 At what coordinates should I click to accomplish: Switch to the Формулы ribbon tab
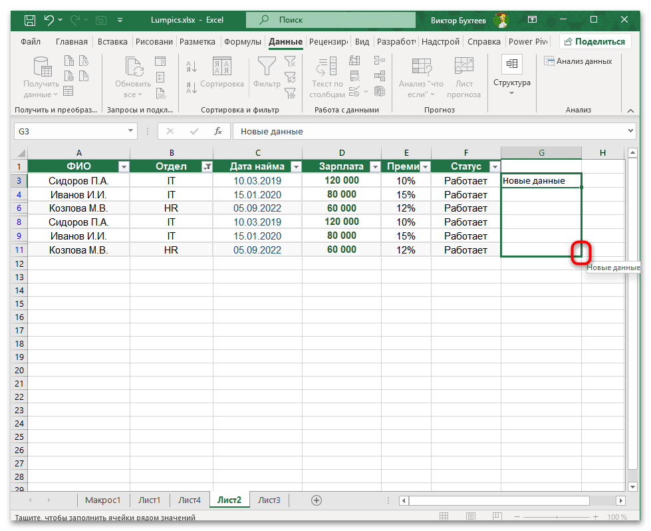pos(242,41)
